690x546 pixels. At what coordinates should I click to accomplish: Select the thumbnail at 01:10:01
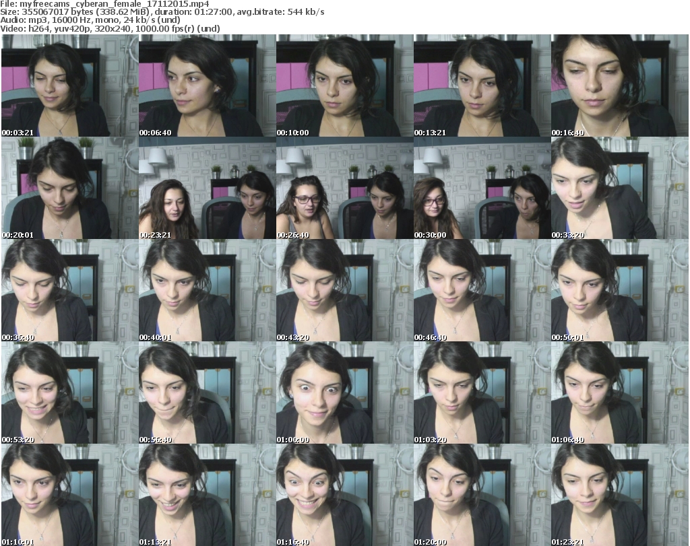tap(69, 496)
